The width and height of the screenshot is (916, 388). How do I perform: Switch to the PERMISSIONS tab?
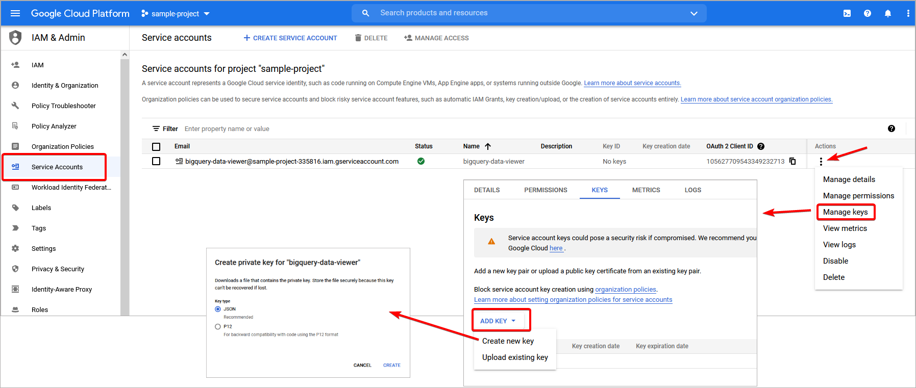click(x=546, y=190)
